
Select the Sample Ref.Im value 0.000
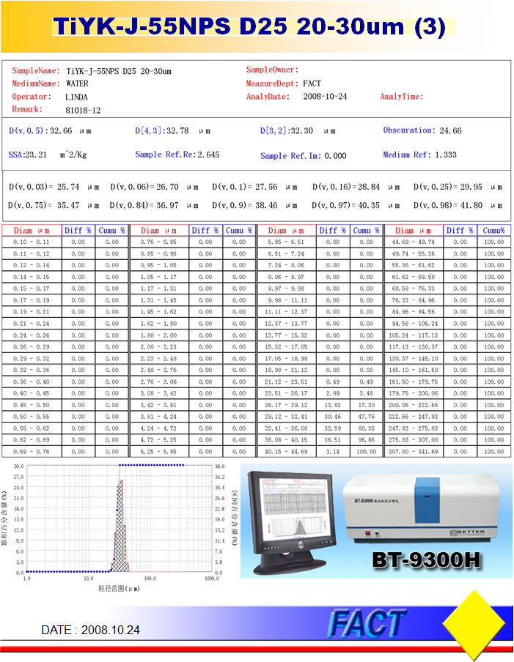[335, 156]
